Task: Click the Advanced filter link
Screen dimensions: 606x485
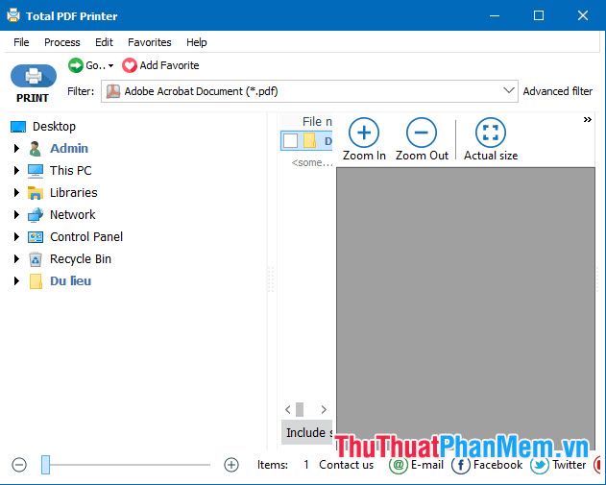Action: click(x=558, y=91)
